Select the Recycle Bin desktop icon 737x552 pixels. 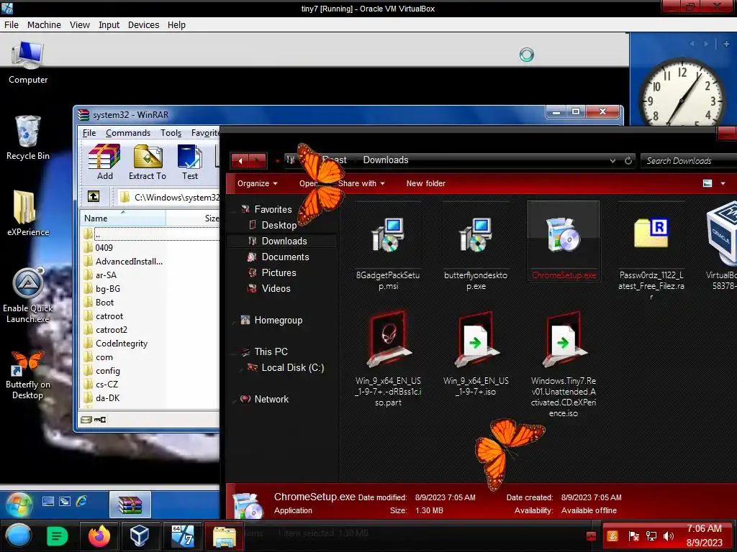[x=28, y=137]
